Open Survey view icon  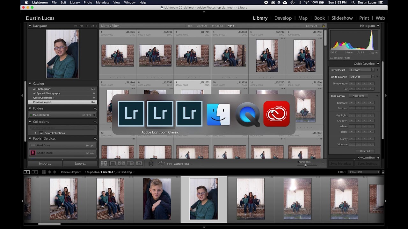point(130,163)
